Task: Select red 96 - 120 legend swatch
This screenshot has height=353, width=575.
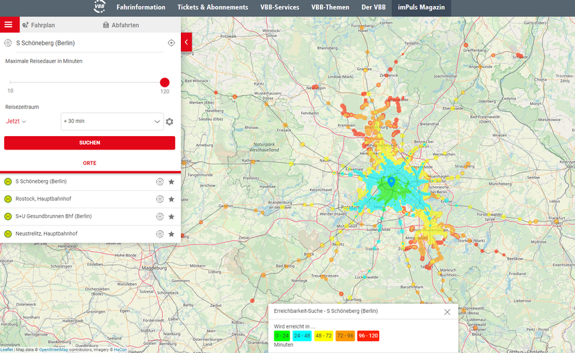Action: tap(368, 336)
